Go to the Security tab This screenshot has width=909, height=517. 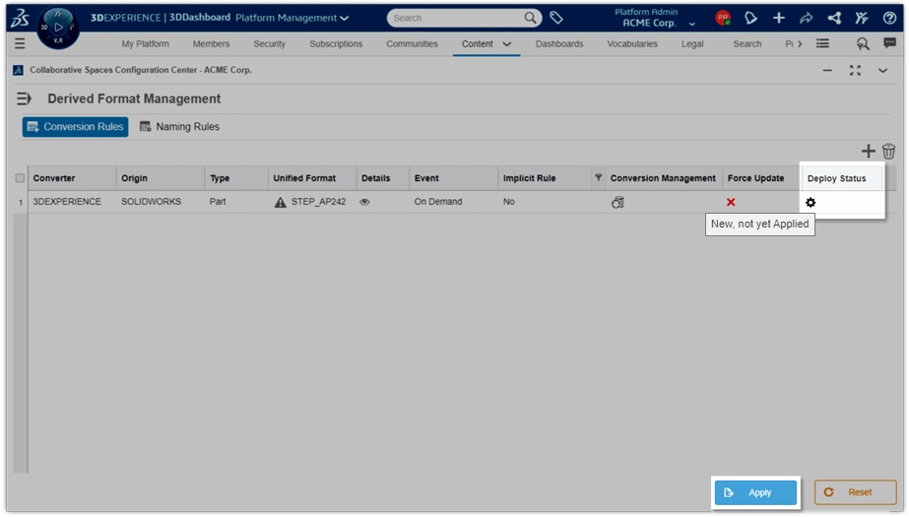[x=269, y=44]
